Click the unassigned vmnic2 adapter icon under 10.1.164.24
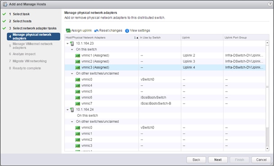This screenshot has height=166, width=274. (x=78, y=140)
